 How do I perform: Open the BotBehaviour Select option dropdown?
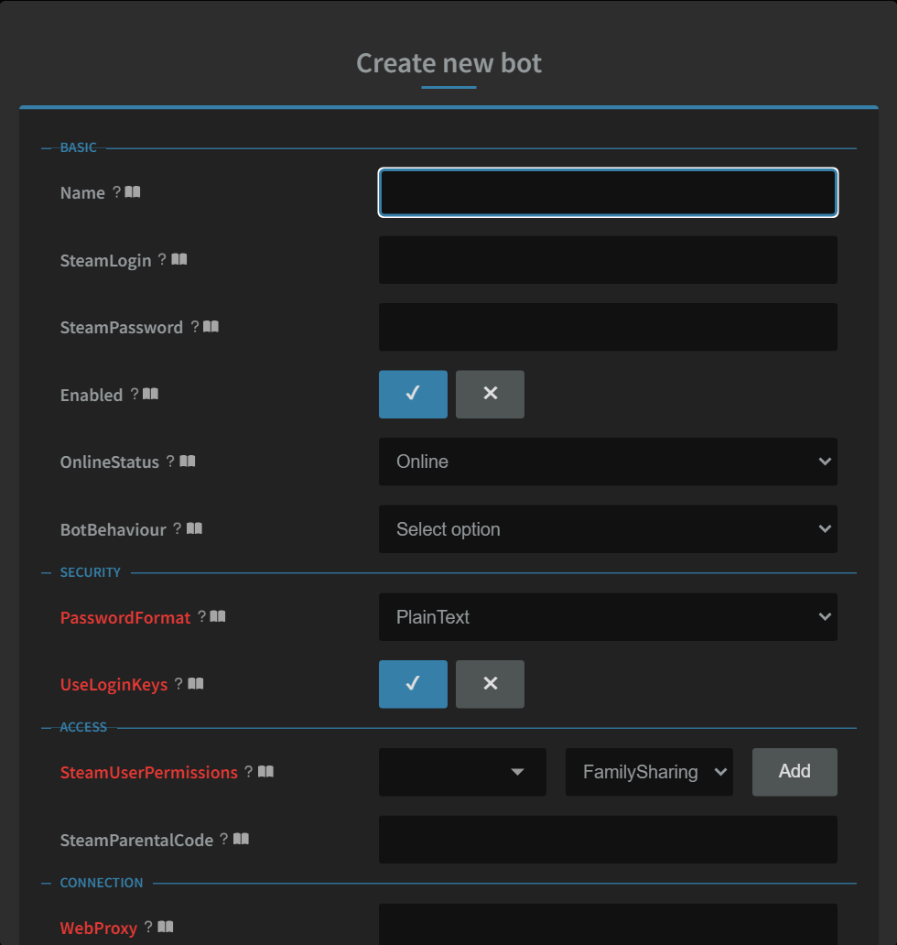tap(608, 529)
